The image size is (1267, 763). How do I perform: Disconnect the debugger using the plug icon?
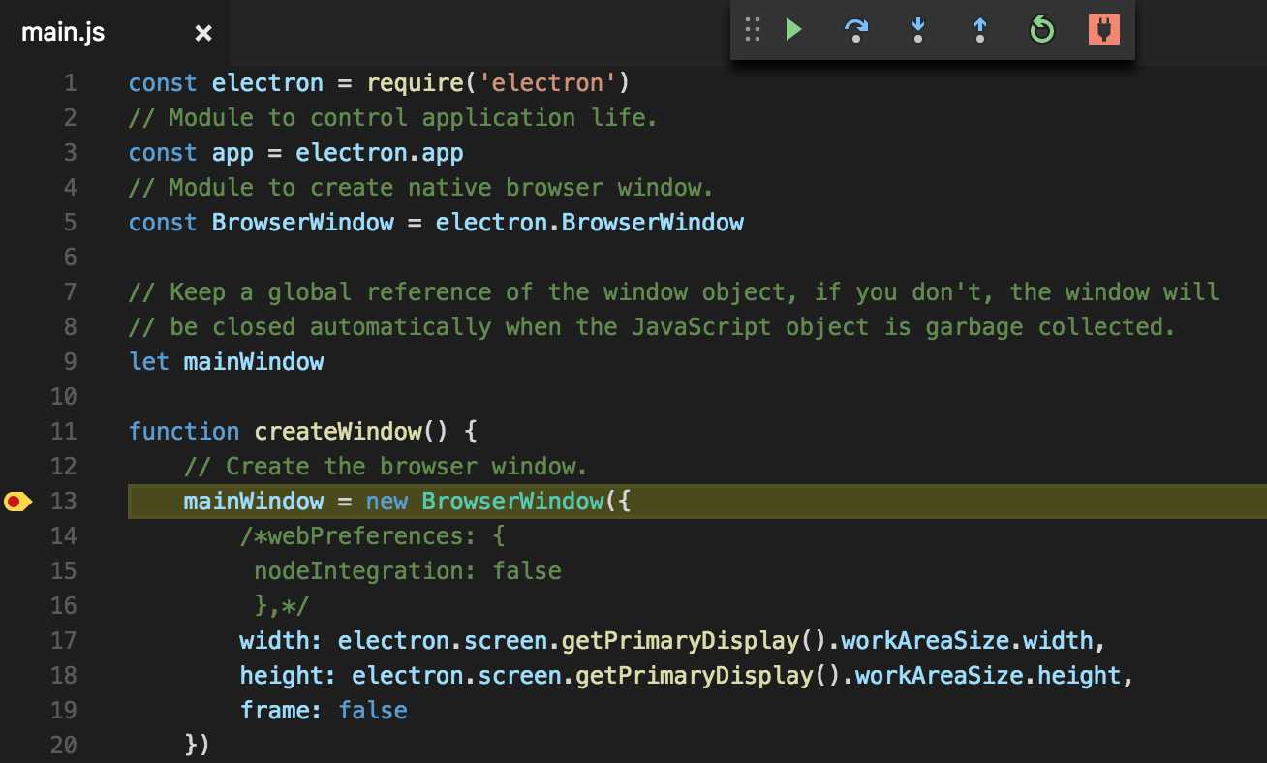(x=1104, y=31)
